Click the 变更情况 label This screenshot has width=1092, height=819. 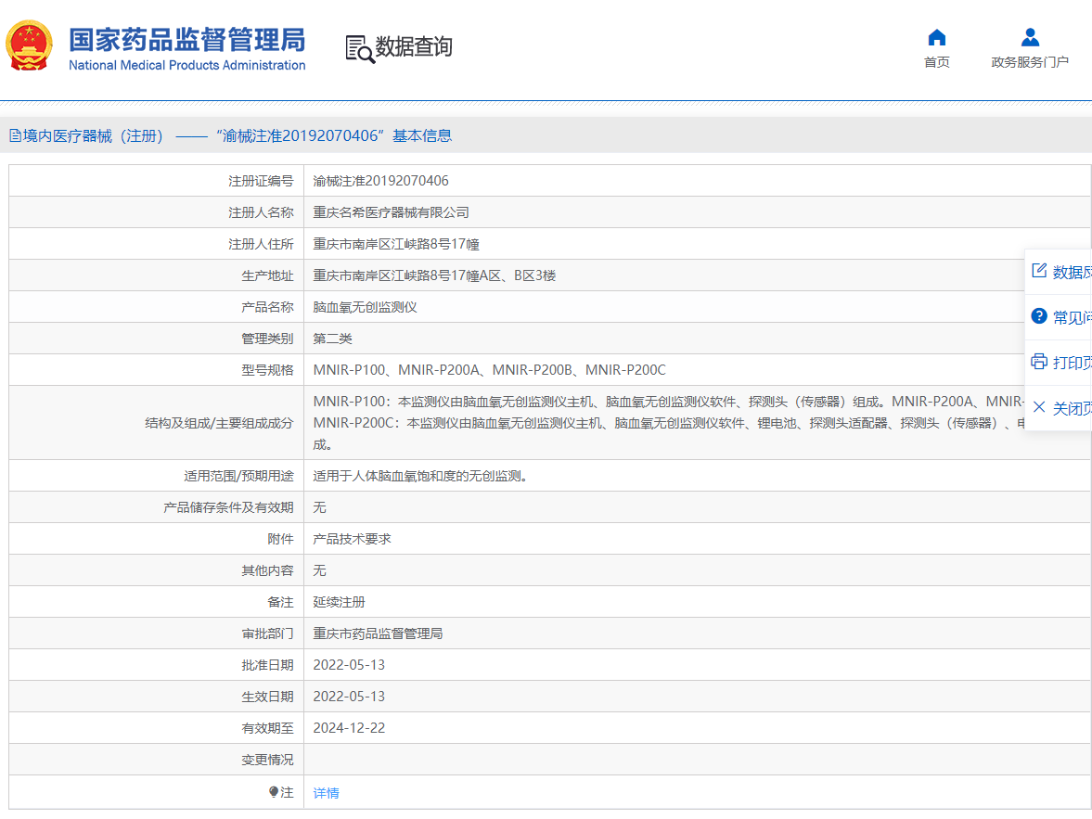pyautogui.click(x=267, y=760)
